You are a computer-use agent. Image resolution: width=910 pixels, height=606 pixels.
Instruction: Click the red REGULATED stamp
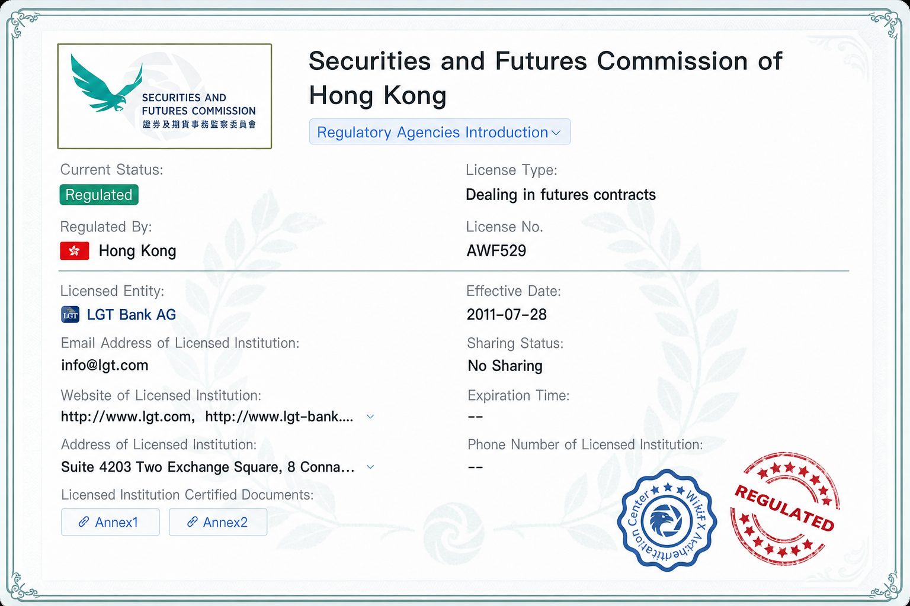point(785,508)
